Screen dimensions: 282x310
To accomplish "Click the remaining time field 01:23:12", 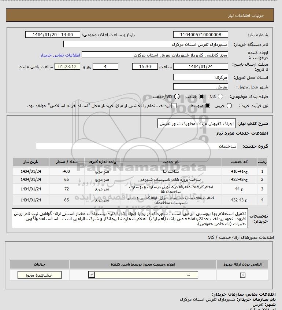I will (x=67, y=67).
